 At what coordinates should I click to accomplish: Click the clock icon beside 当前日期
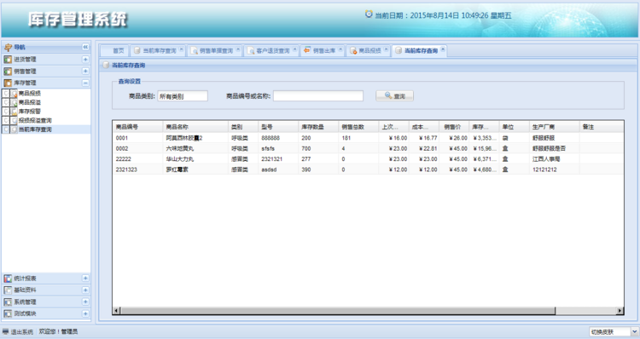(x=369, y=14)
